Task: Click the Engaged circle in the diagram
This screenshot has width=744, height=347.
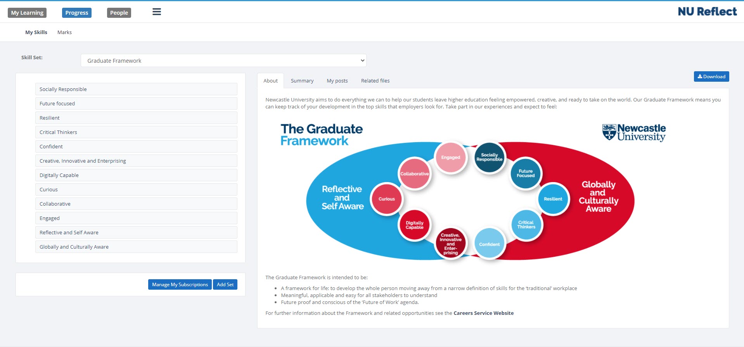Action: point(450,157)
